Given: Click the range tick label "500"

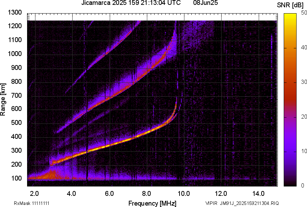Looking at the screenshot, I should click(16, 123).
